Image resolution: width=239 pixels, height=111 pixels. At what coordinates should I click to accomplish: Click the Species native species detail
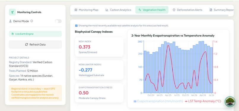pyautogui.click(x=31, y=78)
